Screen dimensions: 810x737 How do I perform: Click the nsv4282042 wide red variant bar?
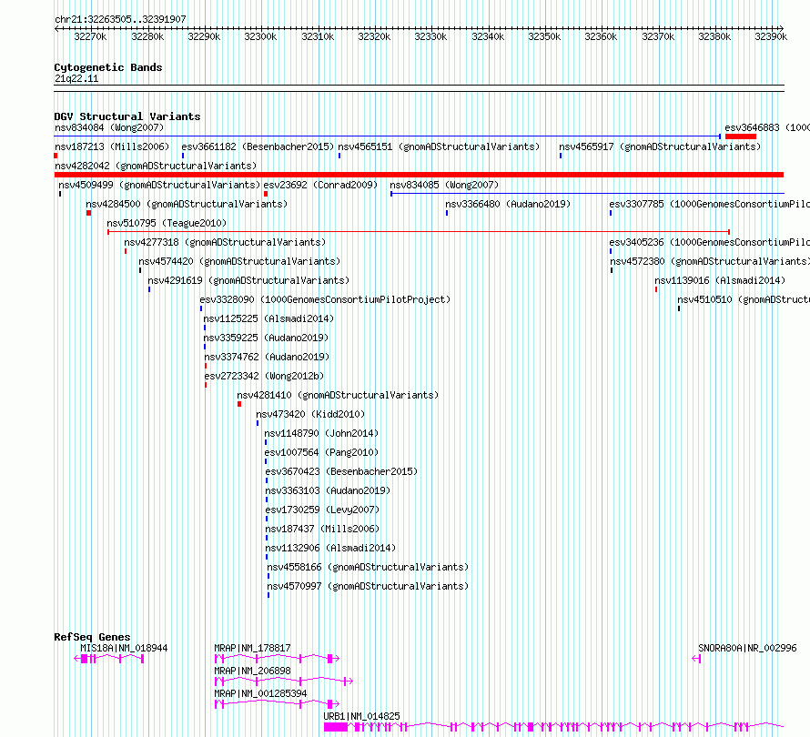point(419,175)
